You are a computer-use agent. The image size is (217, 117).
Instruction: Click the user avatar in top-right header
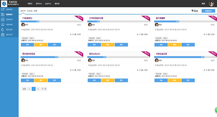click(211, 4)
